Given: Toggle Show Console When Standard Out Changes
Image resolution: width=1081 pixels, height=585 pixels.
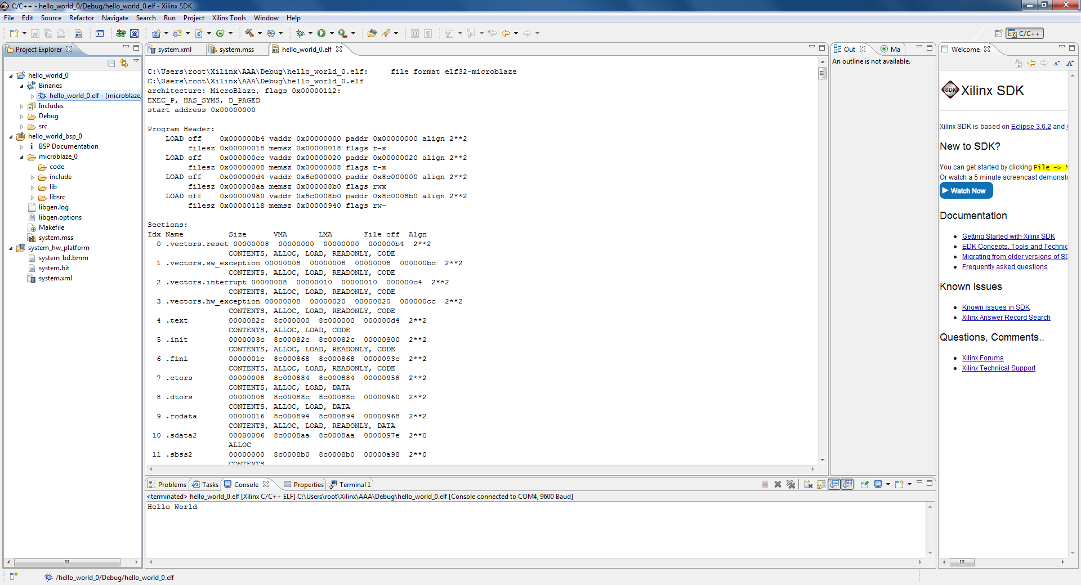Looking at the screenshot, I should click(x=834, y=484).
